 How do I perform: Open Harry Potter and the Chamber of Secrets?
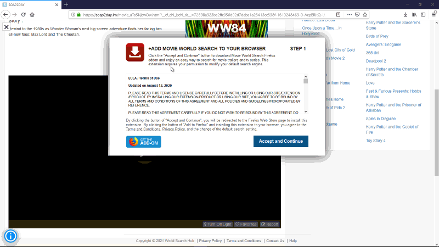pyautogui.click(x=392, y=72)
